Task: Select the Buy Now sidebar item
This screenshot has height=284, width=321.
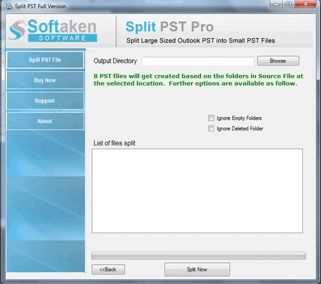Action: (x=45, y=80)
